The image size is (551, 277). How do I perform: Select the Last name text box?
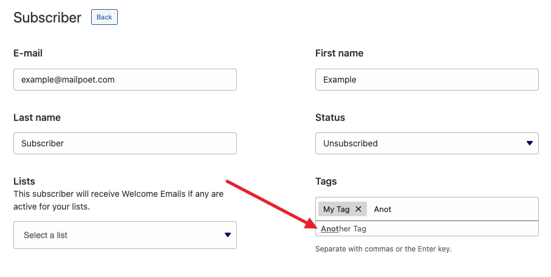click(x=125, y=143)
